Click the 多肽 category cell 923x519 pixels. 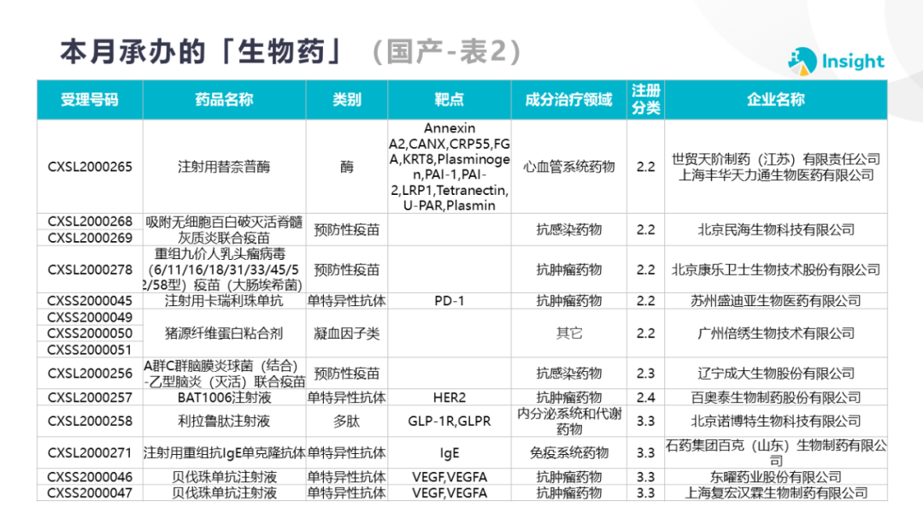pyautogui.click(x=347, y=422)
